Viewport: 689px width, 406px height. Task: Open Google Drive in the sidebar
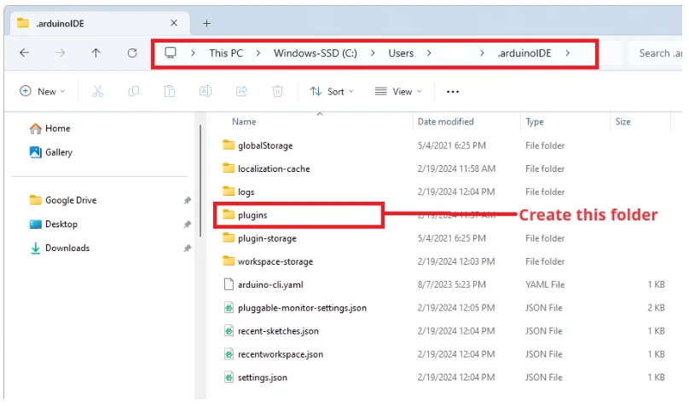(x=70, y=200)
